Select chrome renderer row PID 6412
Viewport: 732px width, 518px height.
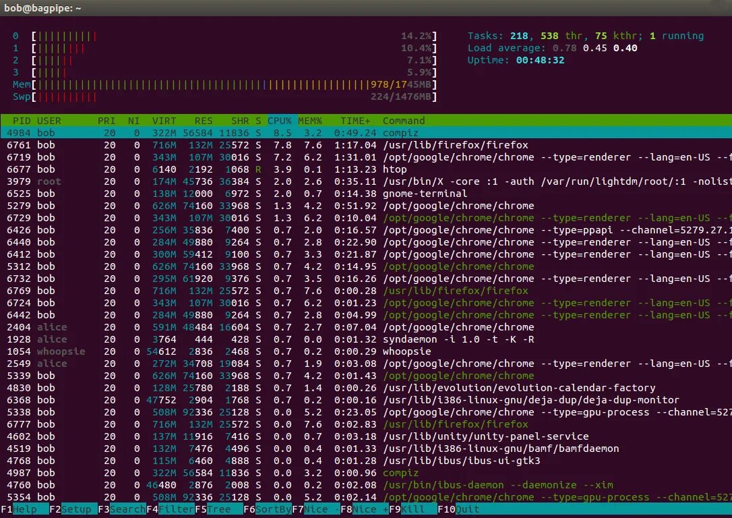[366, 254]
